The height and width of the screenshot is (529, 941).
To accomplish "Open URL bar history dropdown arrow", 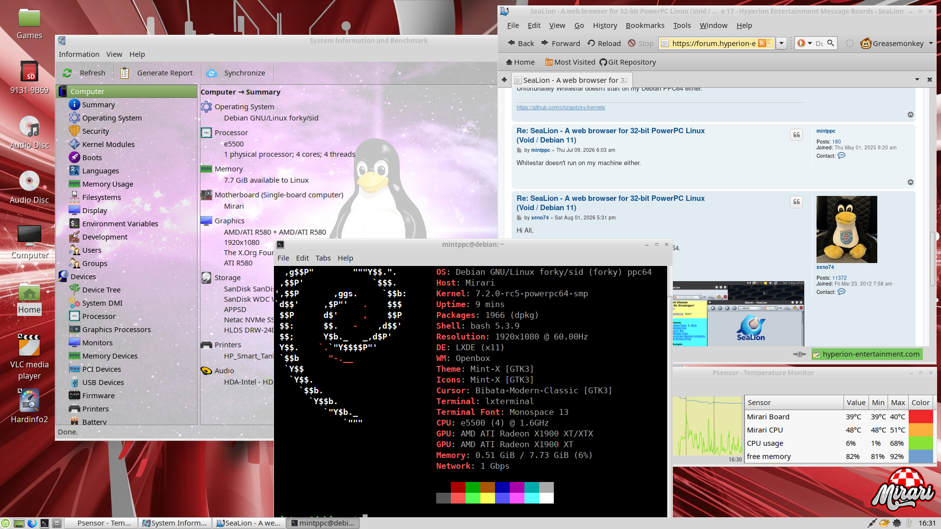I will point(782,43).
